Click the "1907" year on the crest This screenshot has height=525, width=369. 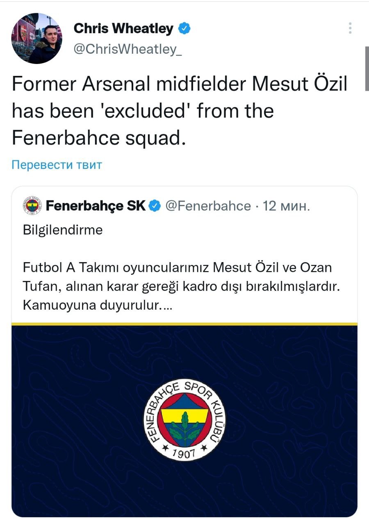[184, 453]
